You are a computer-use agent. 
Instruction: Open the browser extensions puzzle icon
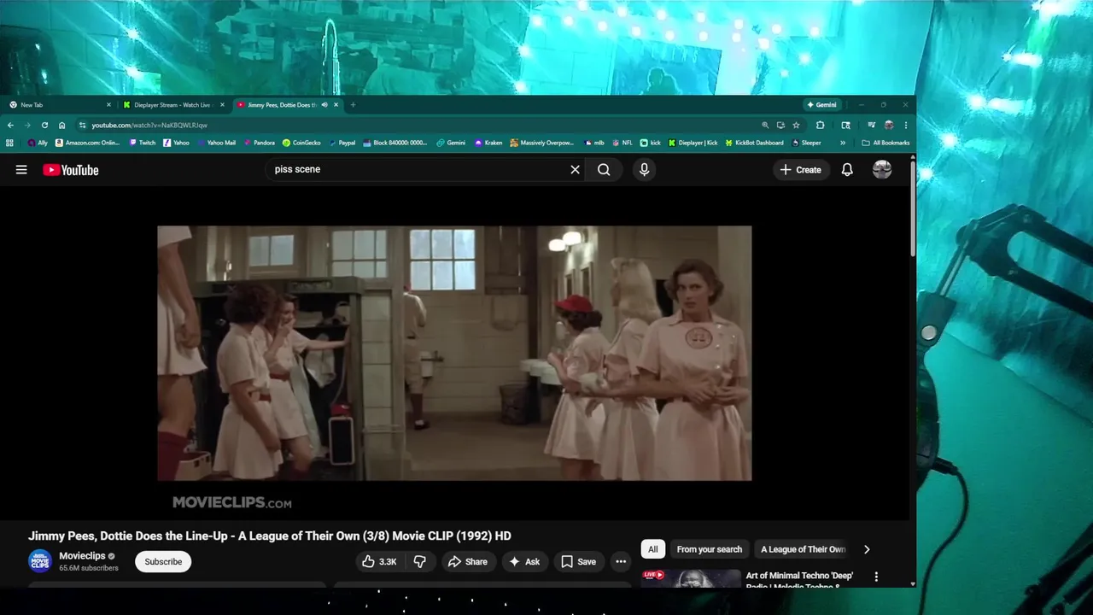coord(821,126)
